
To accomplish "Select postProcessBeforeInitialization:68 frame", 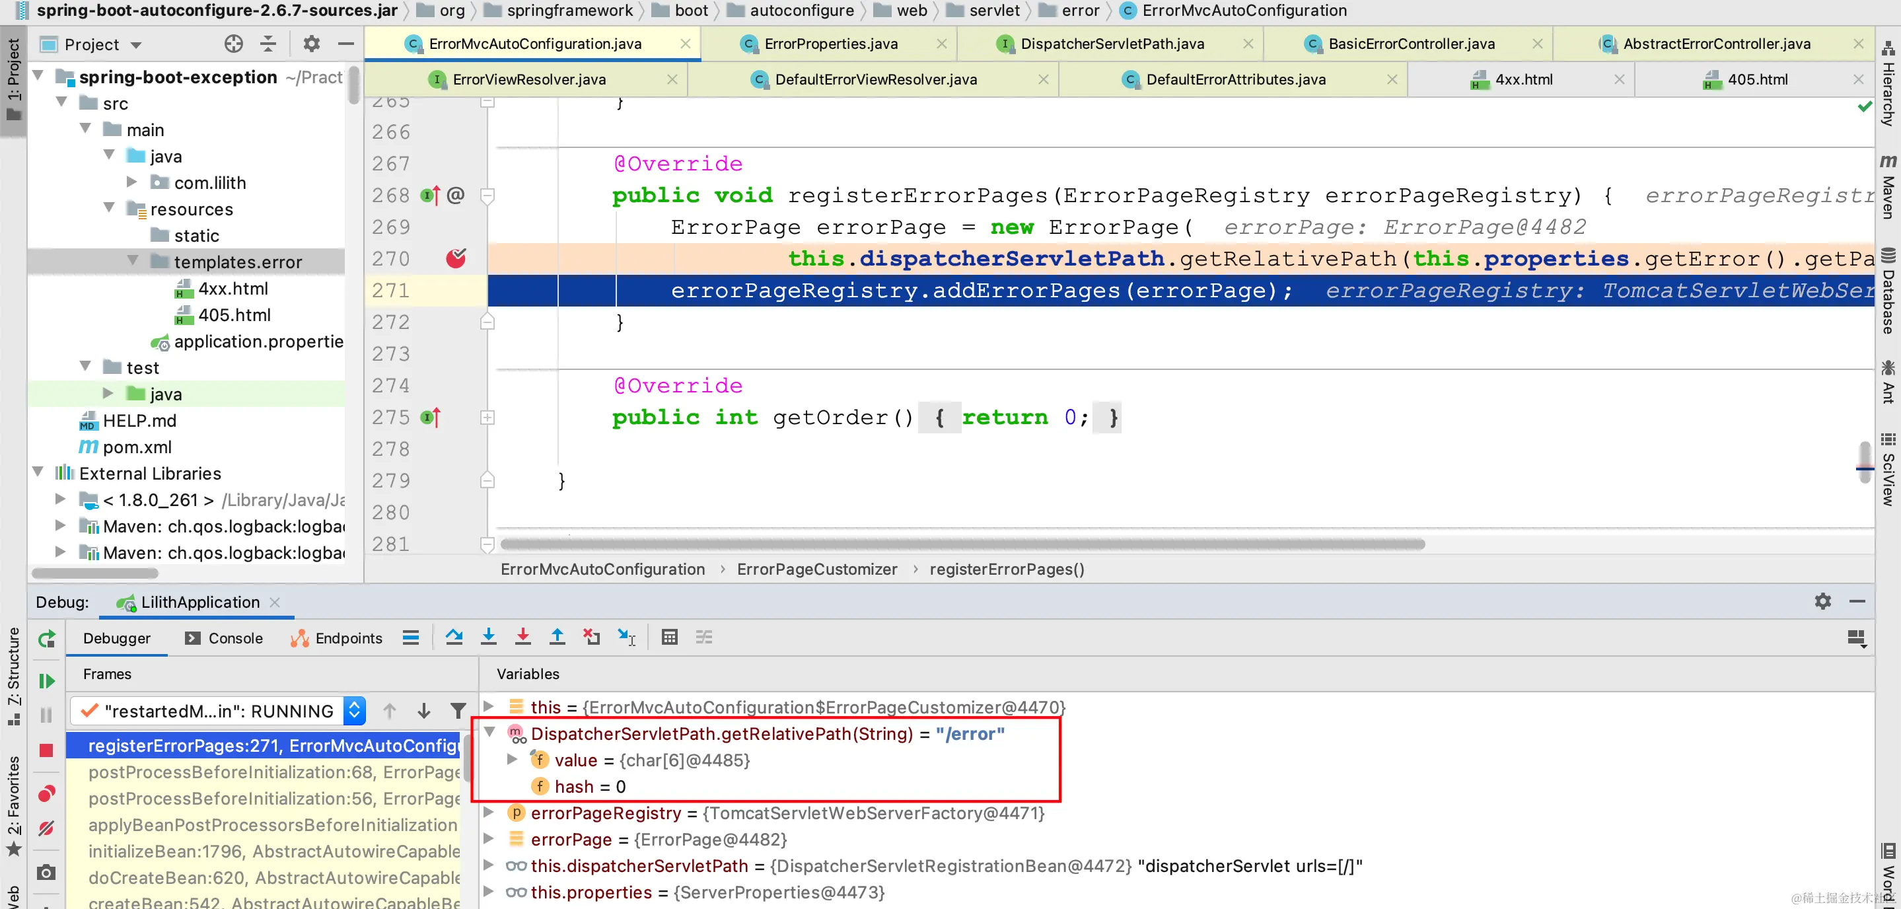I will (x=273, y=772).
